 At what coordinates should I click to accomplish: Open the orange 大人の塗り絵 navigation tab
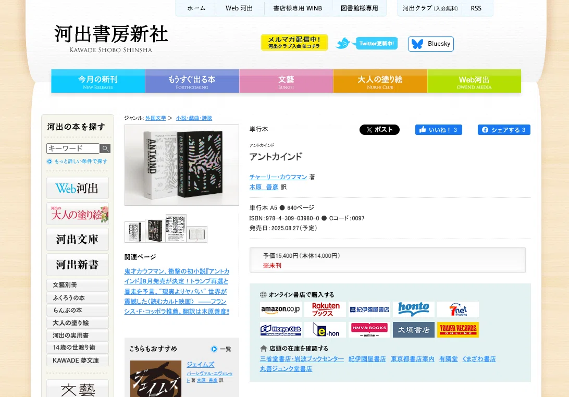(x=380, y=81)
